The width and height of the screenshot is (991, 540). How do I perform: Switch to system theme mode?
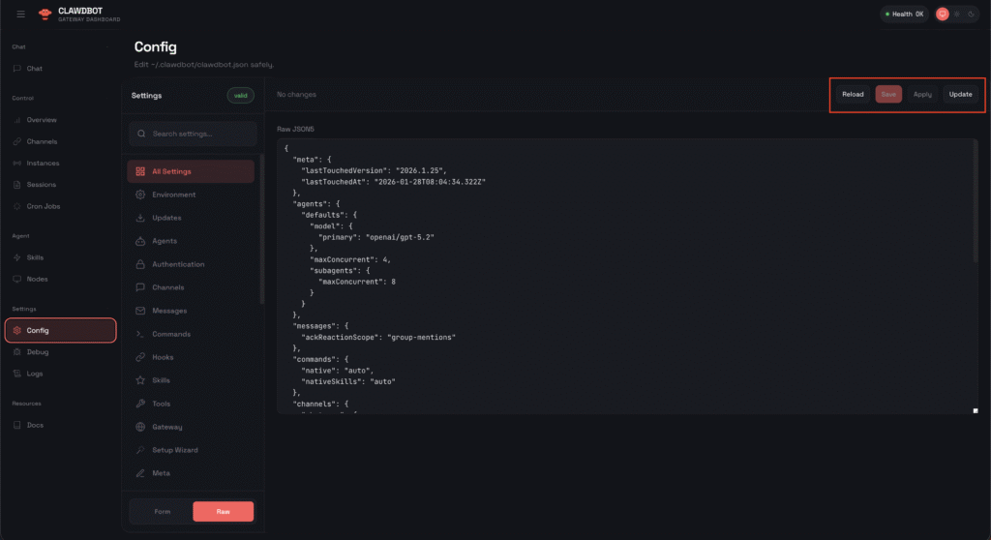(x=942, y=15)
